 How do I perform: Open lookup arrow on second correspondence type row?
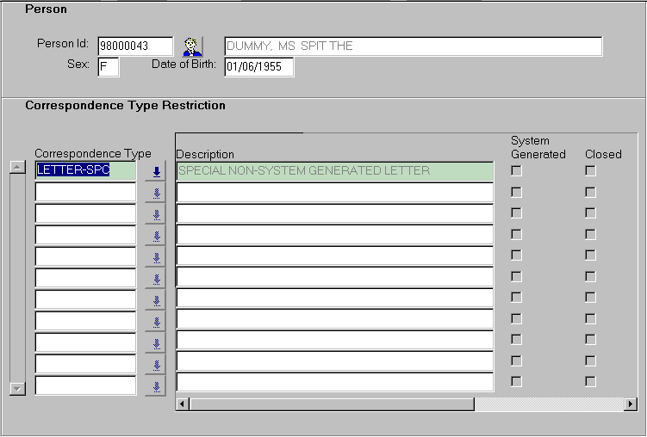[156, 193]
